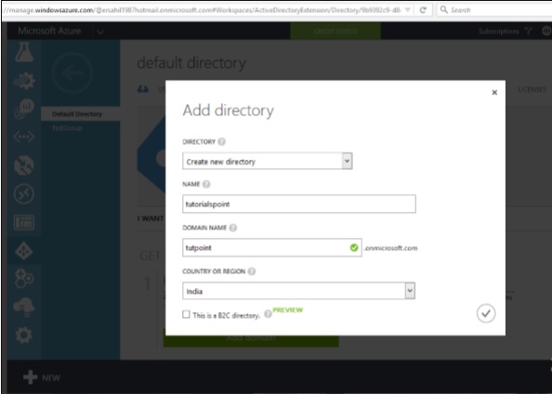This screenshot has height=394, width=552.
Task: Select the angle-brackets networks sidebar icon
Action: [x=24, y=137]
